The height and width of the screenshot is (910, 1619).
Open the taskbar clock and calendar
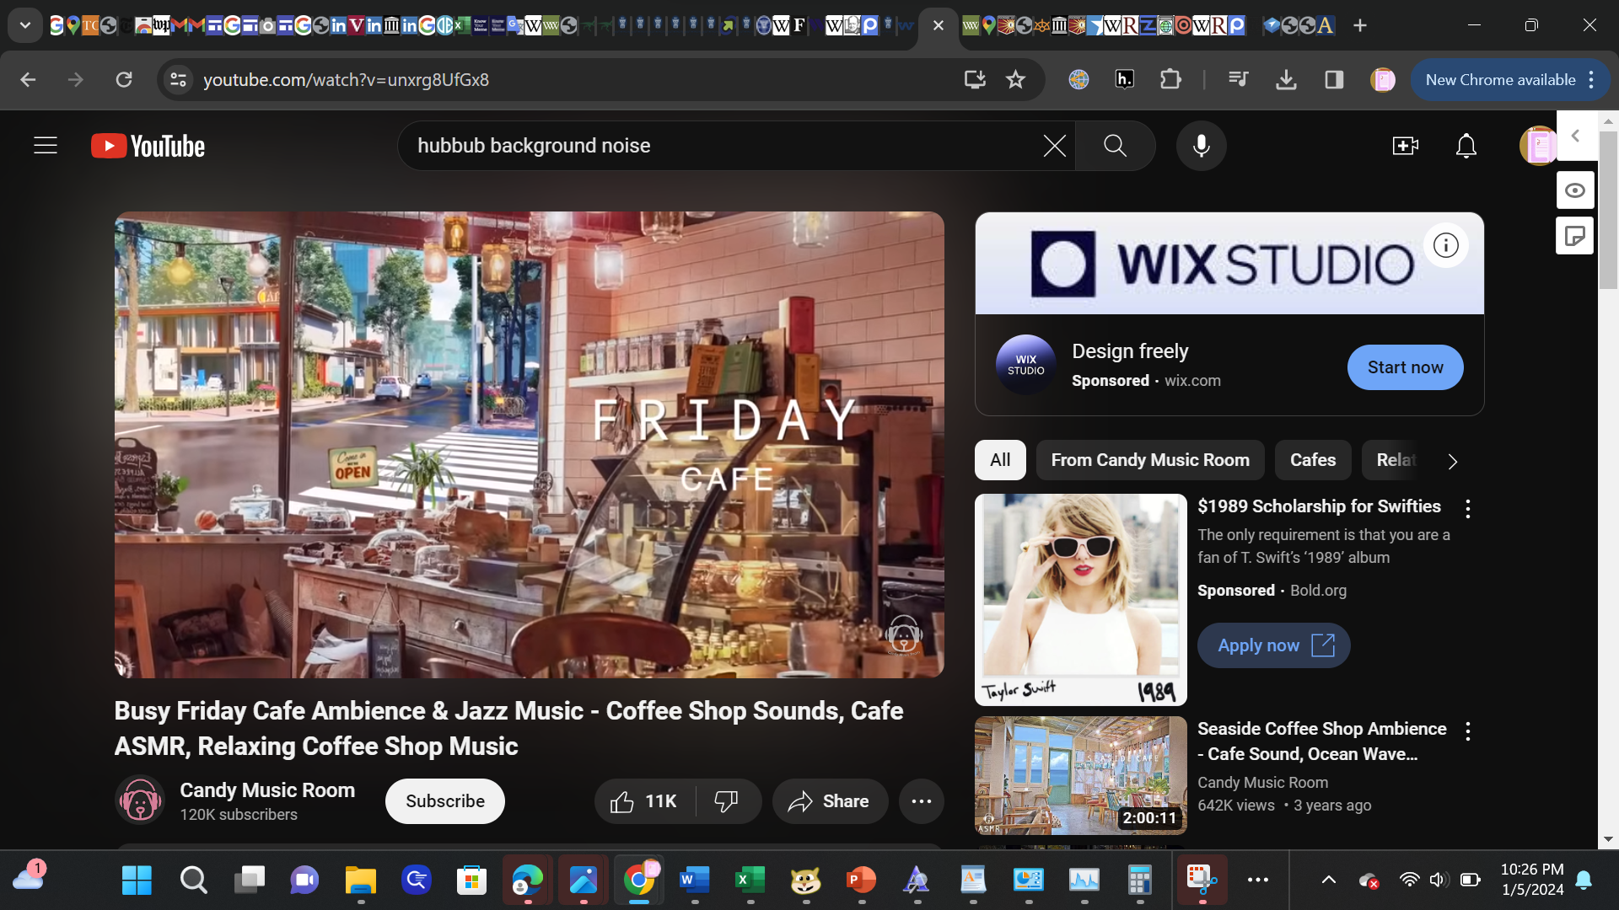coord(1532,880)
